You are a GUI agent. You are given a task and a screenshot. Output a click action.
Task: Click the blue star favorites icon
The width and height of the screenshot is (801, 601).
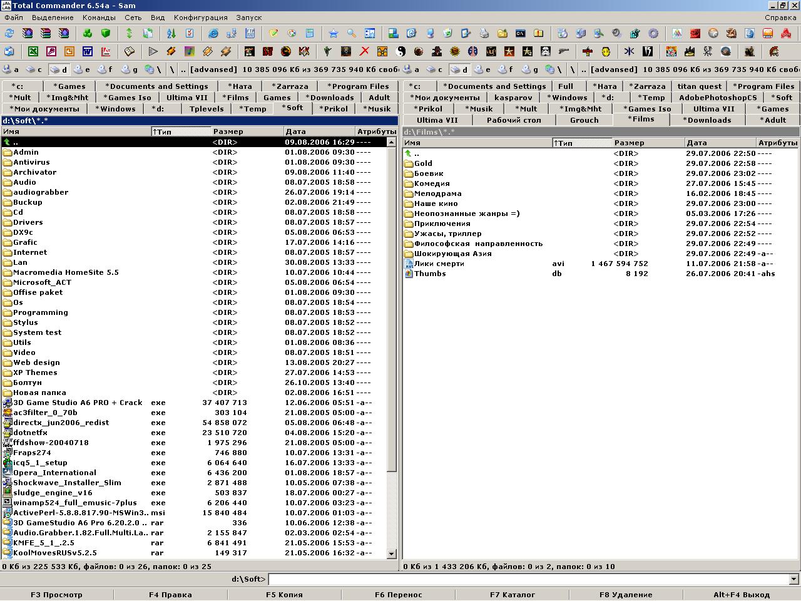tap(334, 33)
